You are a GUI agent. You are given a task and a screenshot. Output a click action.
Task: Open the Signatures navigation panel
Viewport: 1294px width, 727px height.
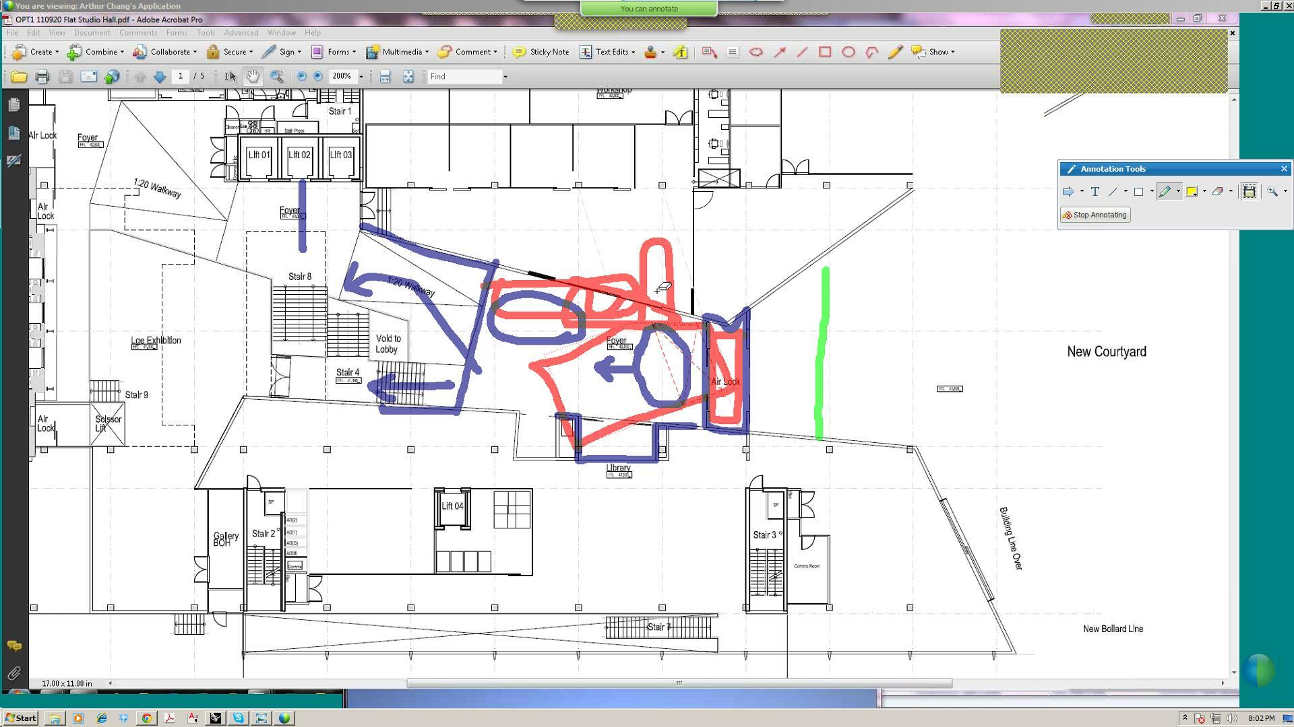[14, 160]
